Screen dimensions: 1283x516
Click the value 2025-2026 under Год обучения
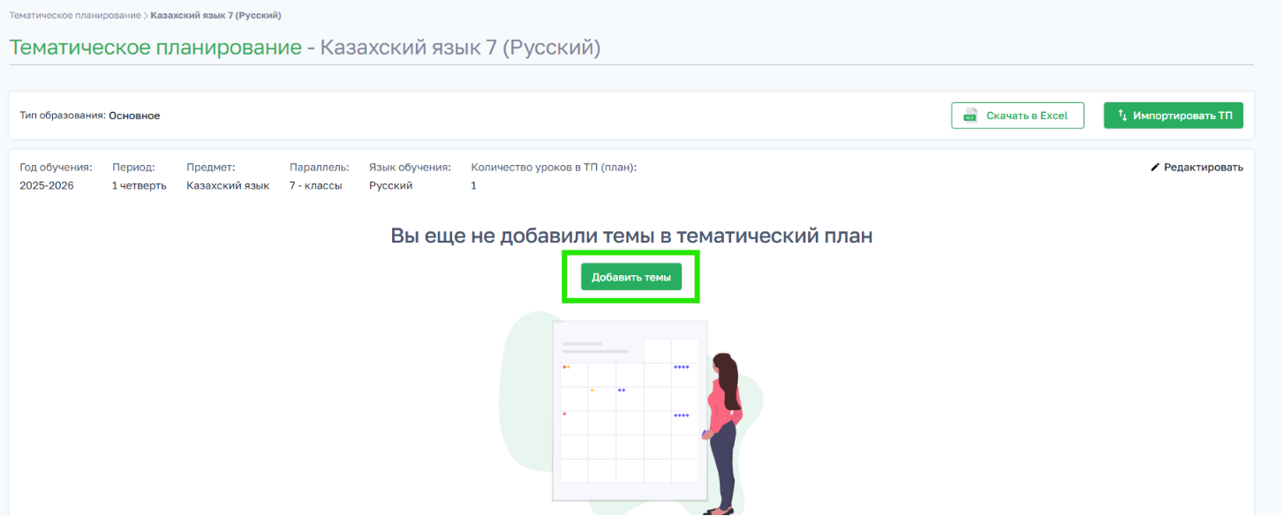click(47, 186)
